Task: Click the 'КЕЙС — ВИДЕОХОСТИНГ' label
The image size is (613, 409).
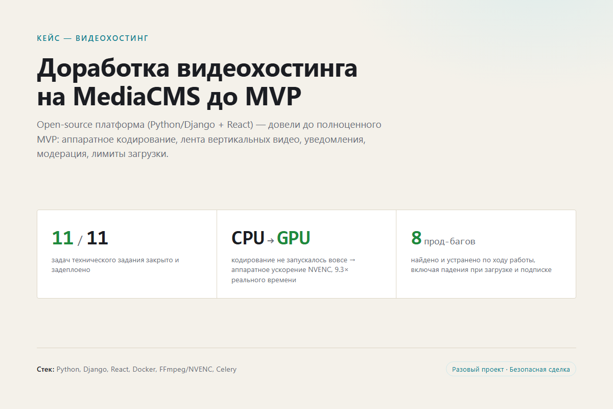Action: (92, 38)
